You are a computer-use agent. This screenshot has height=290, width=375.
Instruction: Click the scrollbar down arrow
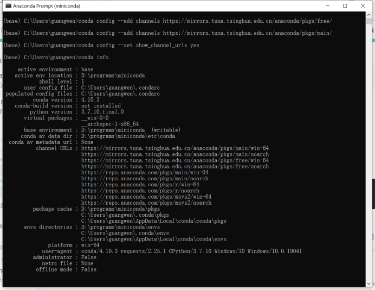tap(368, 284)
